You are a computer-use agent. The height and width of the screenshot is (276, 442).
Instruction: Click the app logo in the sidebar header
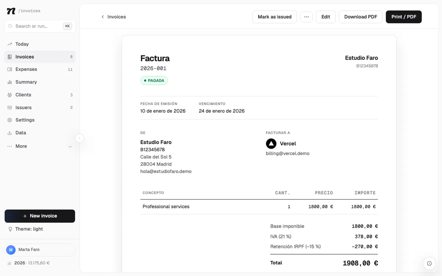11,11
